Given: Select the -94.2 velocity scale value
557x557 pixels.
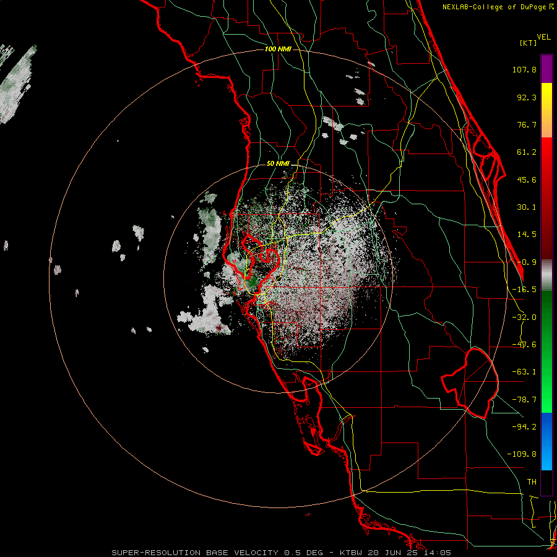Looking at the screenshot, I should click(x=524, y=426).
